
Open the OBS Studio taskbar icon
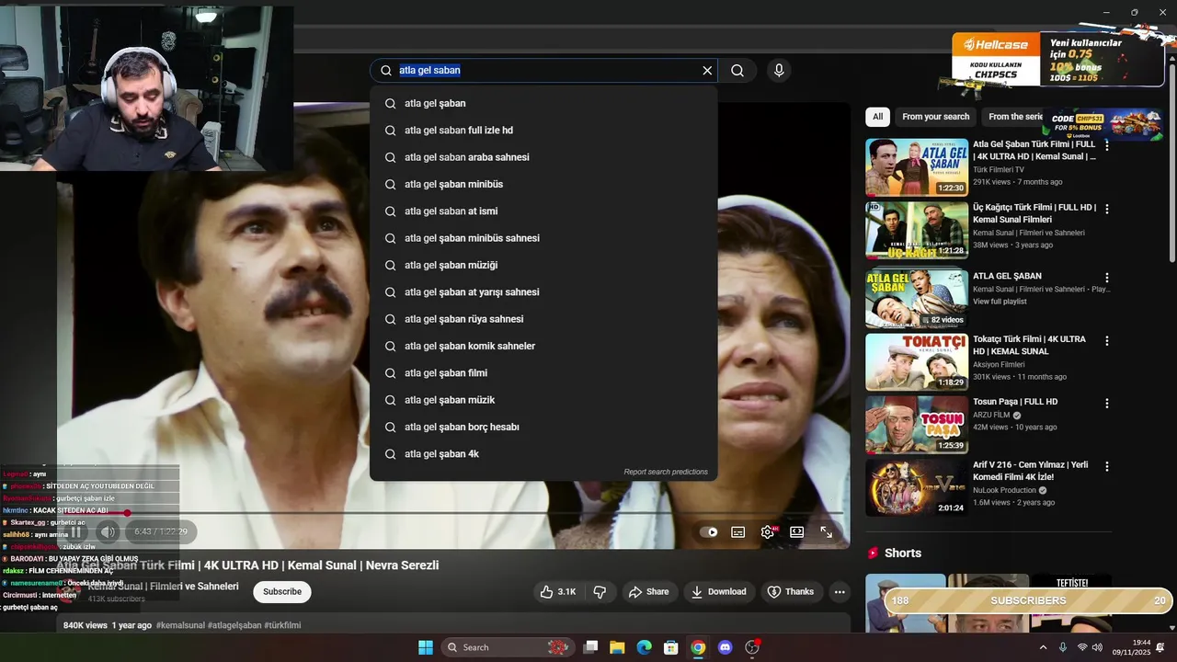752,647
